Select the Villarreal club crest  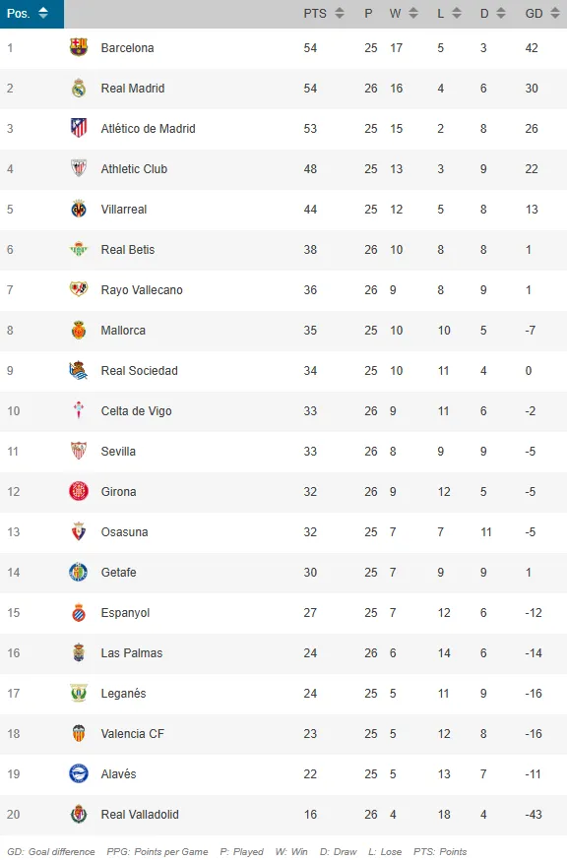tap(81, 209)
